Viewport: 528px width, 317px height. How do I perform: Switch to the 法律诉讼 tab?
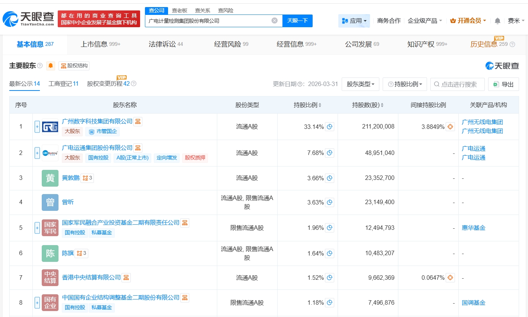[x=166, y=44]
